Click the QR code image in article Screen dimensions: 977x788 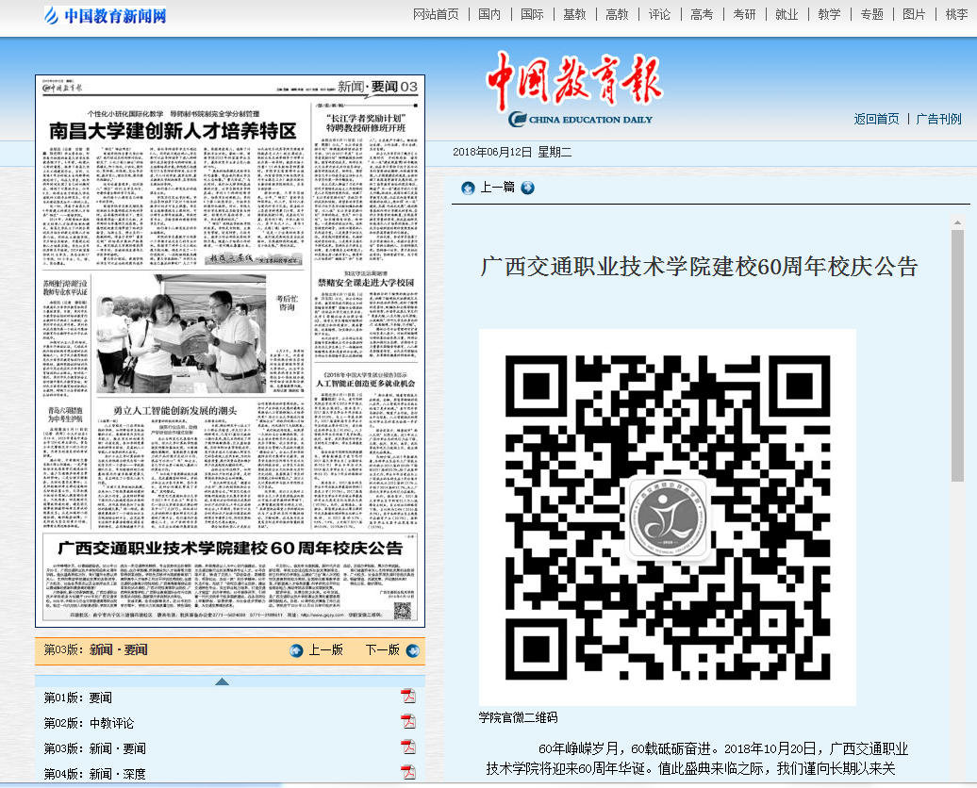pyautogui.click(x=667, y=517)
